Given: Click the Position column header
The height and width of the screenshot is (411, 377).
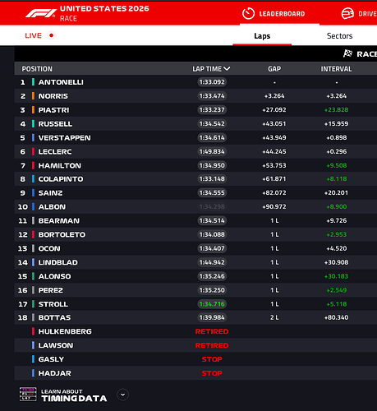Looking at the screenshot, I should pos(37,69).
